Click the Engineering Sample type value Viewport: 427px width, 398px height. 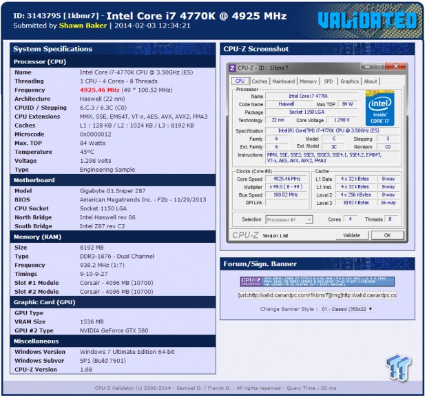pyautogui.click(x=107, y=170)
